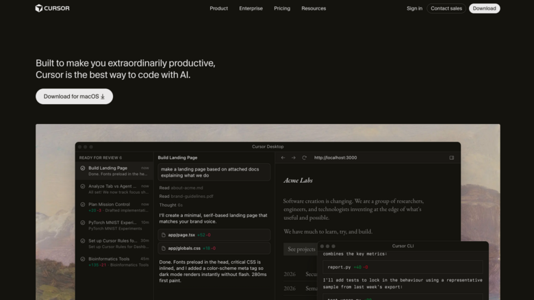The image size is (534, 300).
Task: Click the check icon beside Build Landing Page
Action: (x=83, y=168)
